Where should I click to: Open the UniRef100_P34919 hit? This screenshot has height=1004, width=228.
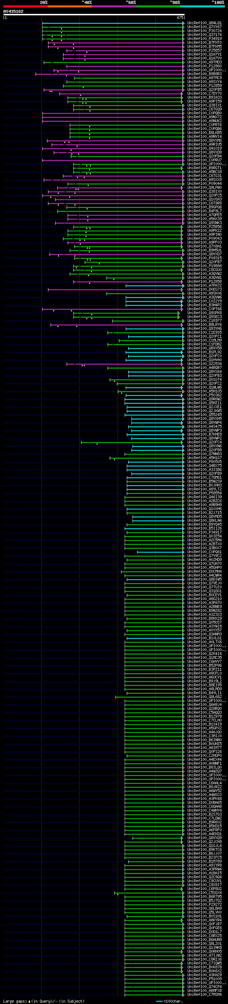[204, 38]
